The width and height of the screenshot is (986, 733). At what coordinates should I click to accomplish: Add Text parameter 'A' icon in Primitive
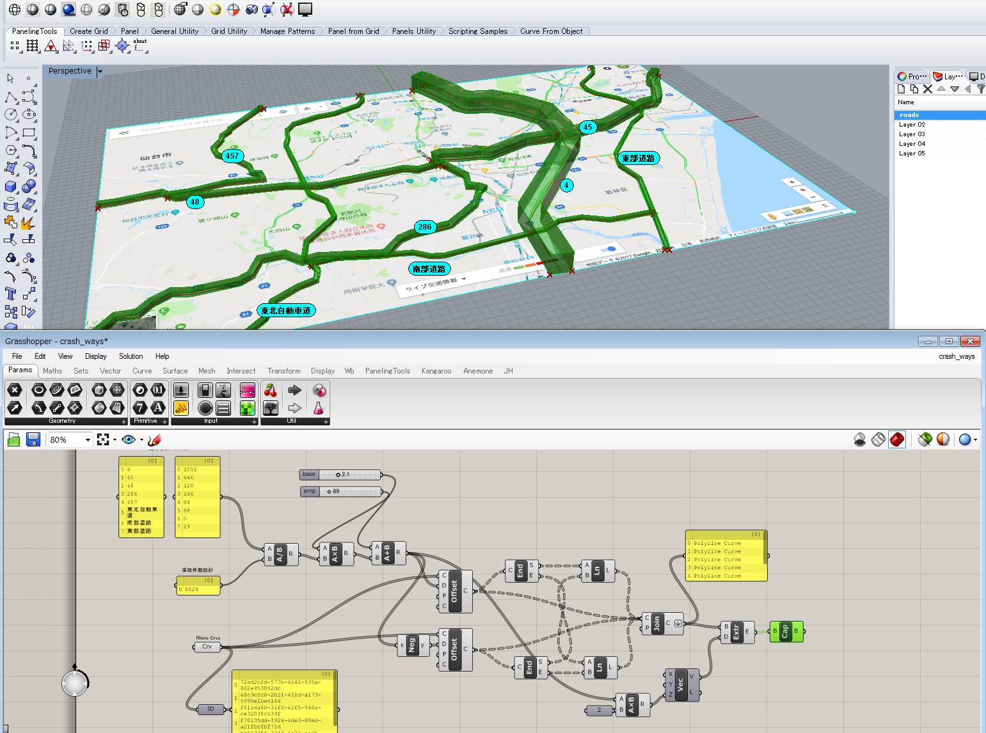[158, 407]
